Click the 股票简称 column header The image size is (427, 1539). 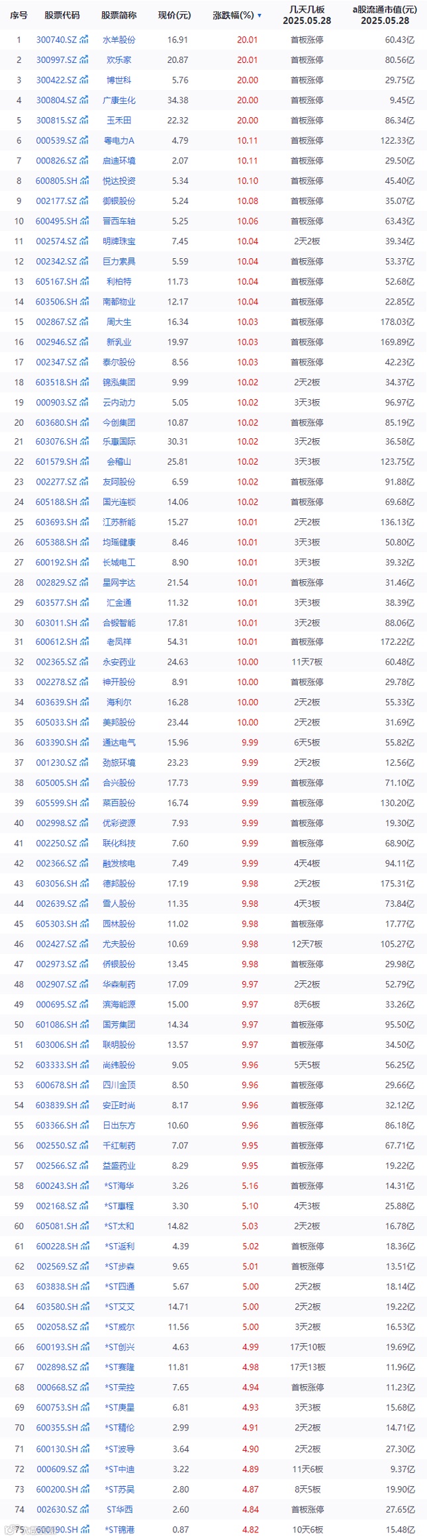click(119, 15)
